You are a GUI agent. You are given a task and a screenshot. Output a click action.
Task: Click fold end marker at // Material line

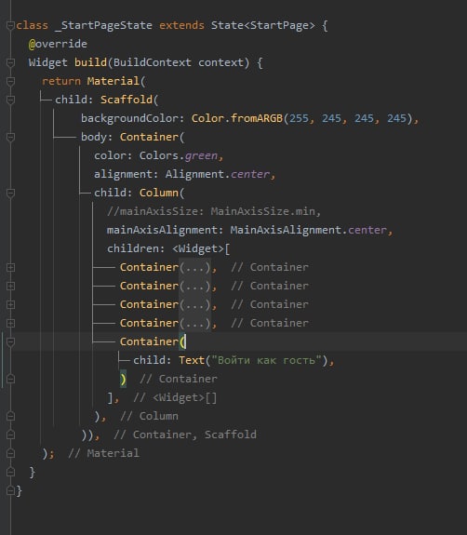10,453
